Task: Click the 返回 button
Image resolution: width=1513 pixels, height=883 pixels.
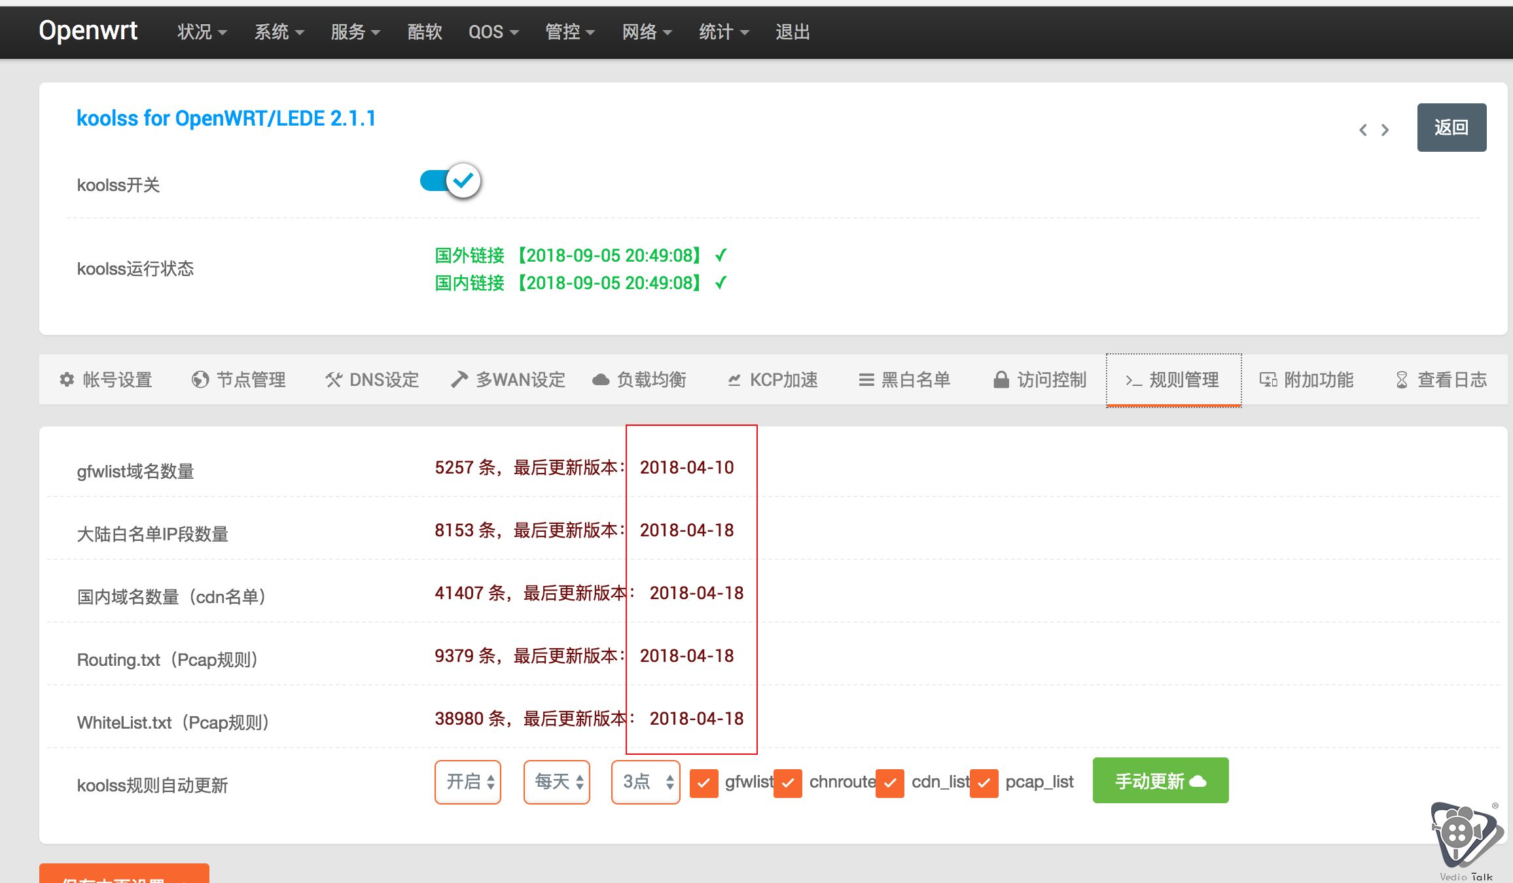Action: [1451, 128]
